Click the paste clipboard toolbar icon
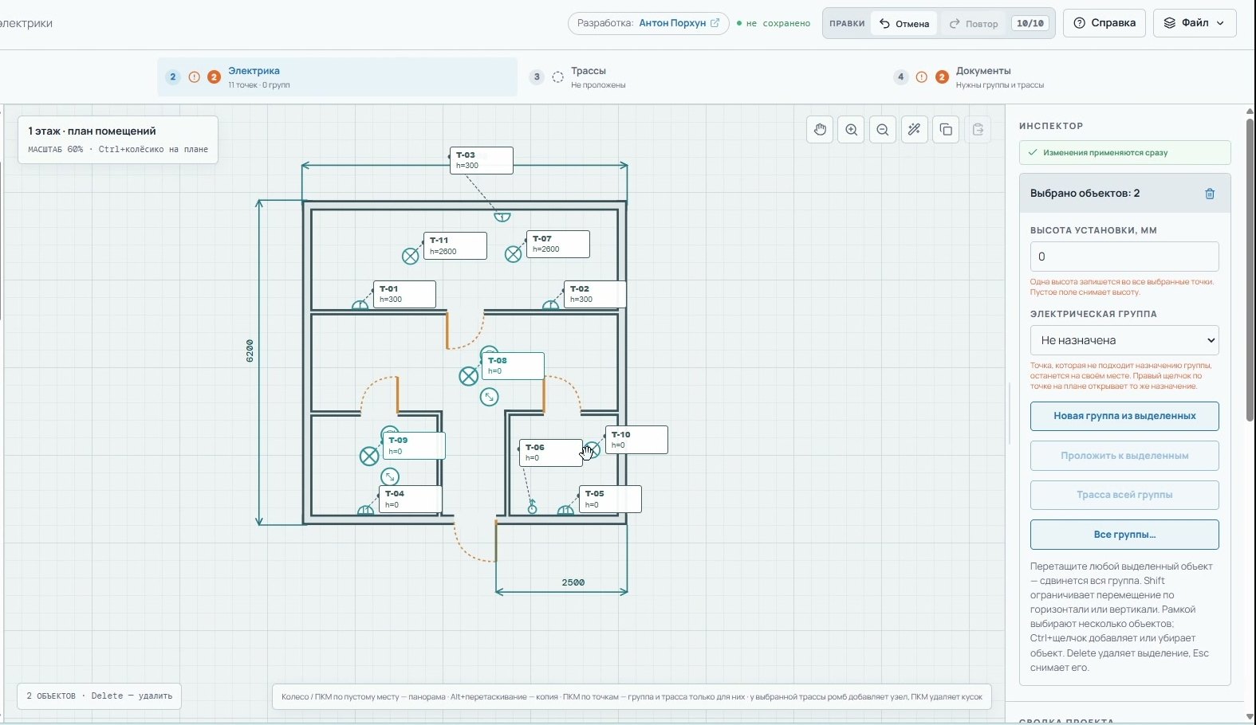This screenshot has height=725, width=1256. [978, 130]
